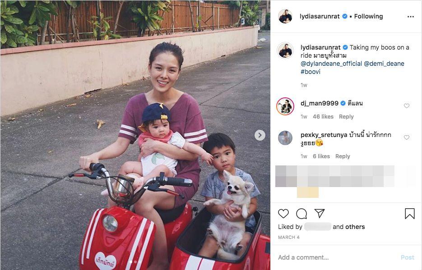Viewport: 422px width, 270px height.
Task: Open the #boovi hashtag
Action: point(311,72)
